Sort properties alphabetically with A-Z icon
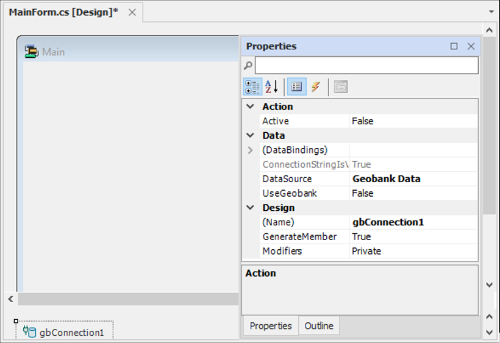The height and width of the screenshot is (343, 500). point(271,87)
